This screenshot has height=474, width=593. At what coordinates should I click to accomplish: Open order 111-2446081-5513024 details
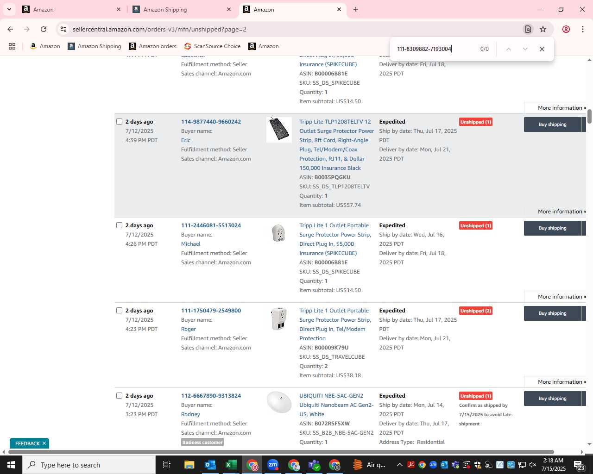pyautogui.click(x=211, y=225)
